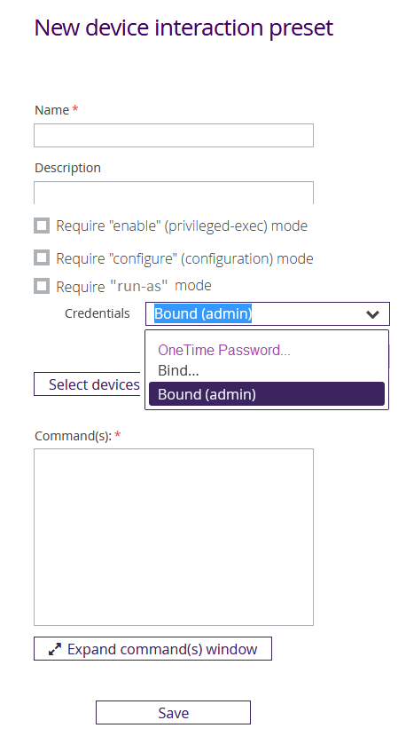The height and width of the screenshot is (752, 406).
Task: Click the expand arrows icon beside Expand command(s)
Action: tap(55, 649)
